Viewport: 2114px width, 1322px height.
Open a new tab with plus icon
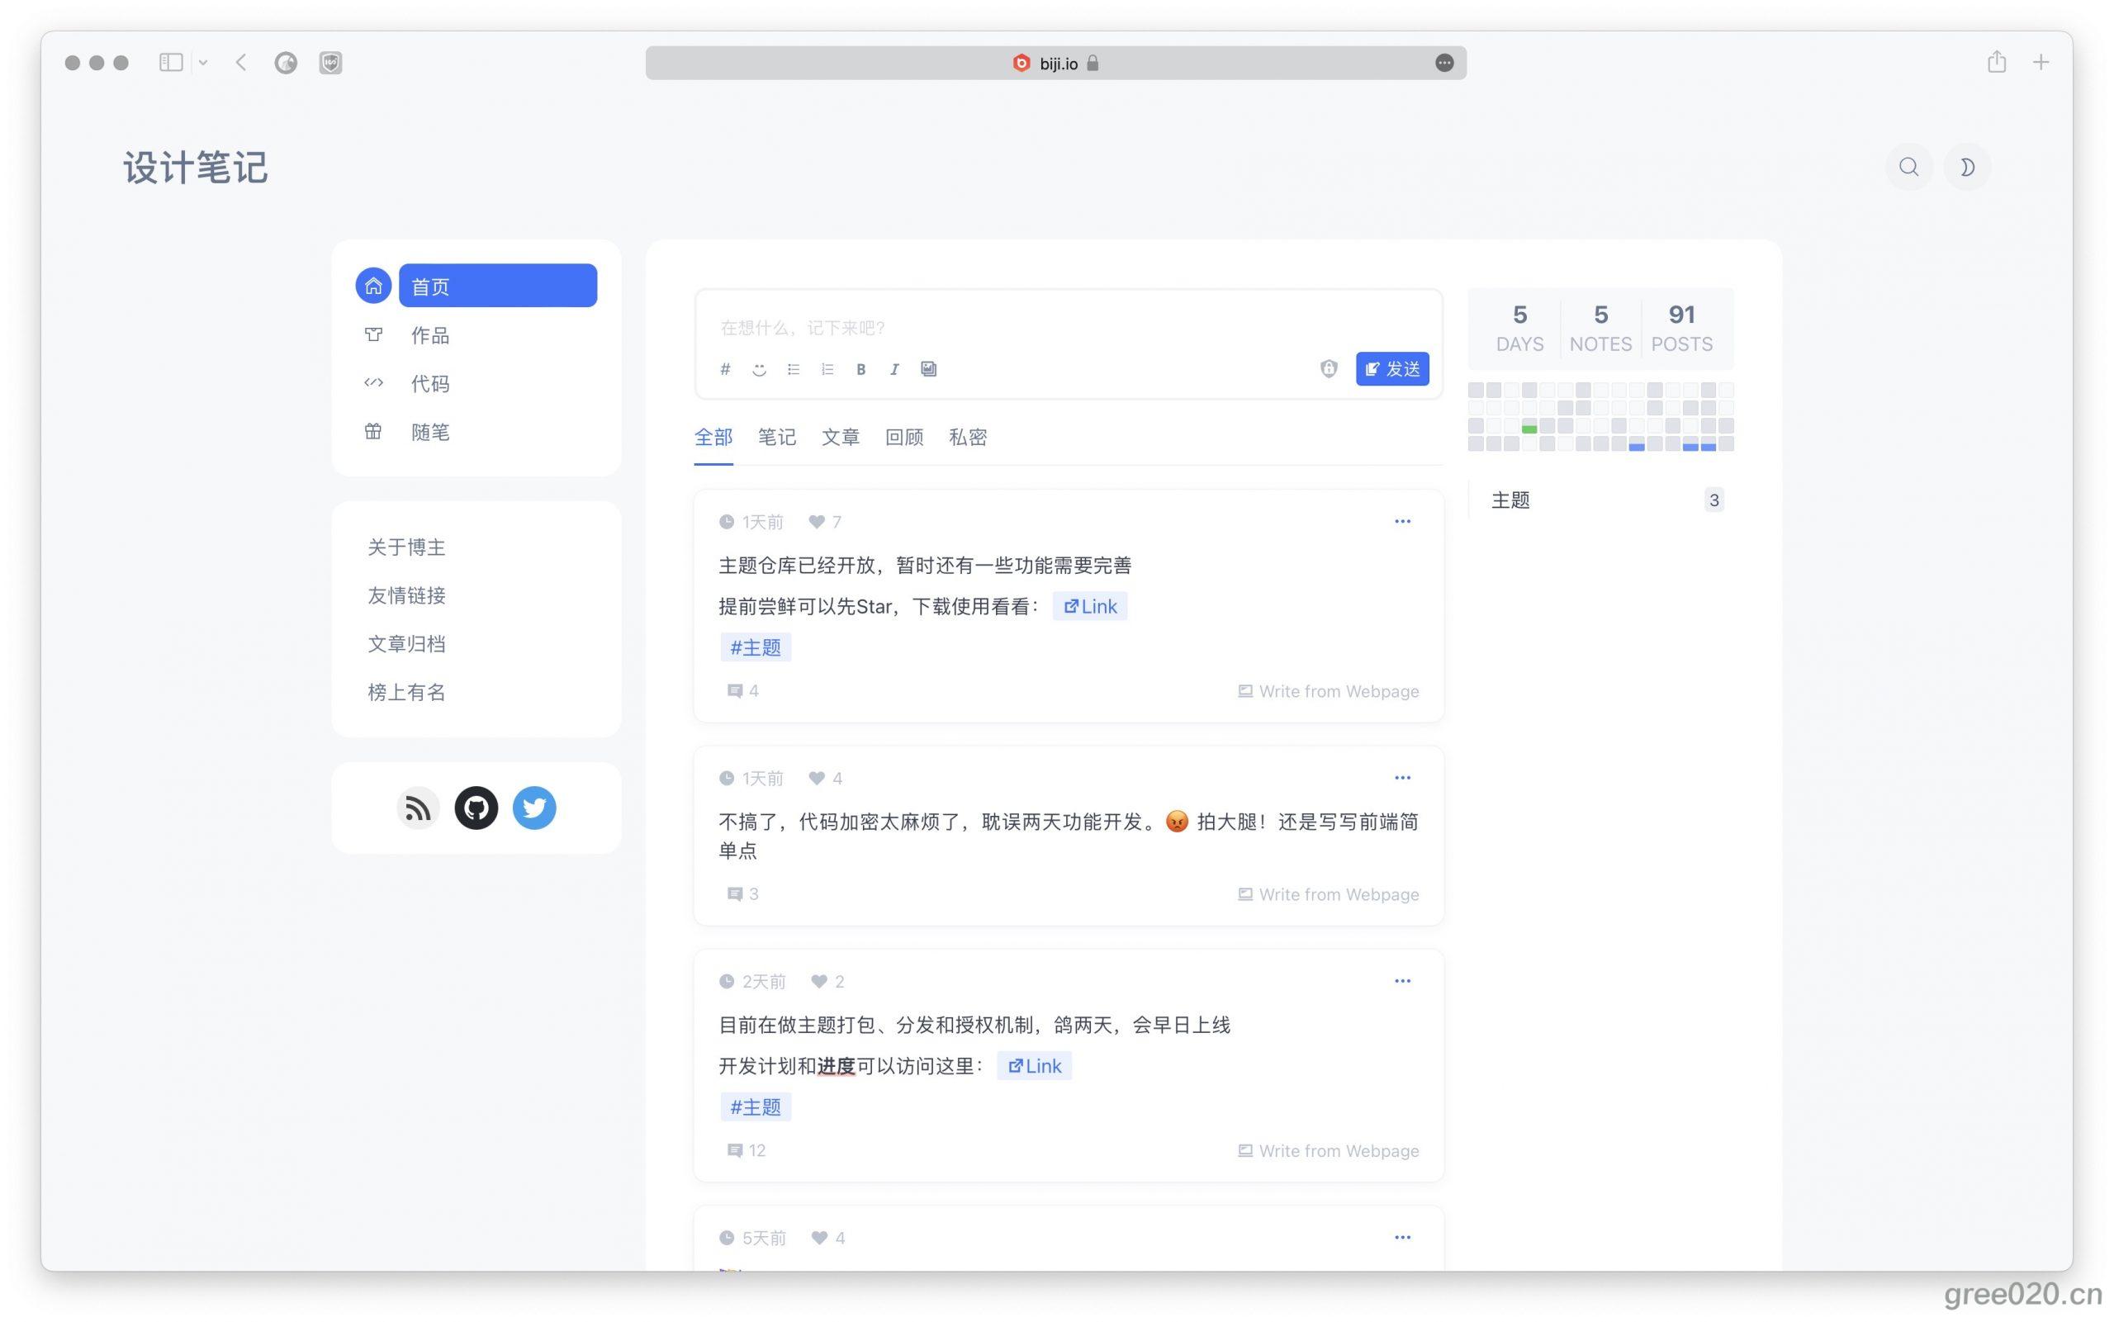[2041, 62]
